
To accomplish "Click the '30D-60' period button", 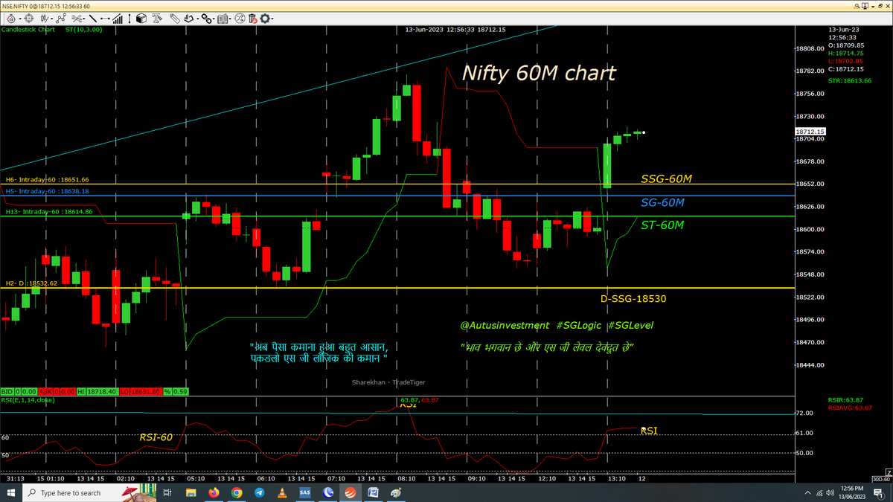I will click(x=880, y=480).
